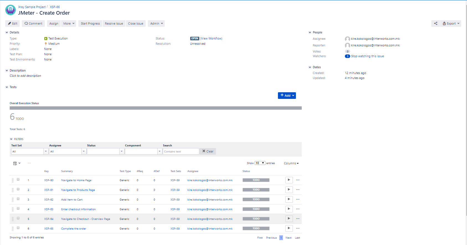
Task: Open the More actions menu
Action: pos(69,23)
